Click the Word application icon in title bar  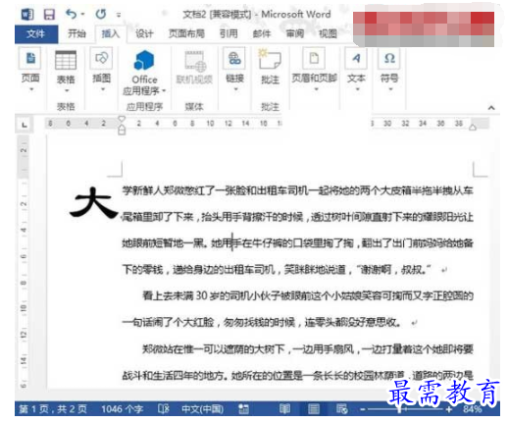(x=27, y=14)
